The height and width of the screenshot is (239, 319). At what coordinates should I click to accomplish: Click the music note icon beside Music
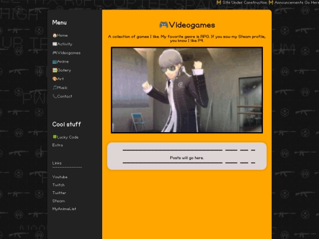(54, 87)
